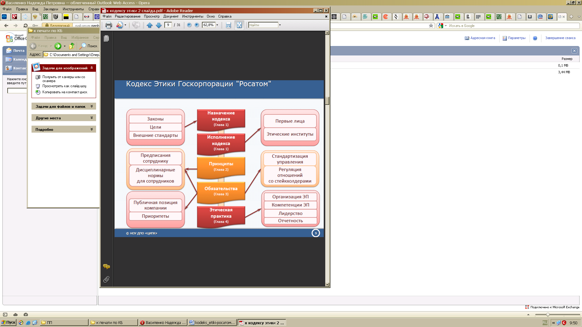Screen dimensions: 582x327
Task: Click the bookmark star in Opera address bar
Action: [431, 26]
